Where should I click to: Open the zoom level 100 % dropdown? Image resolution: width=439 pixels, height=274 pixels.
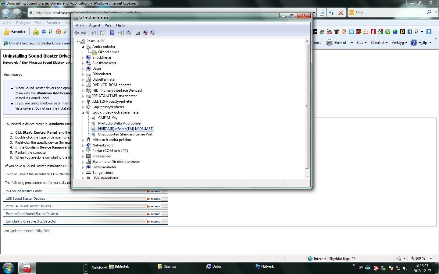click(431, 258)
